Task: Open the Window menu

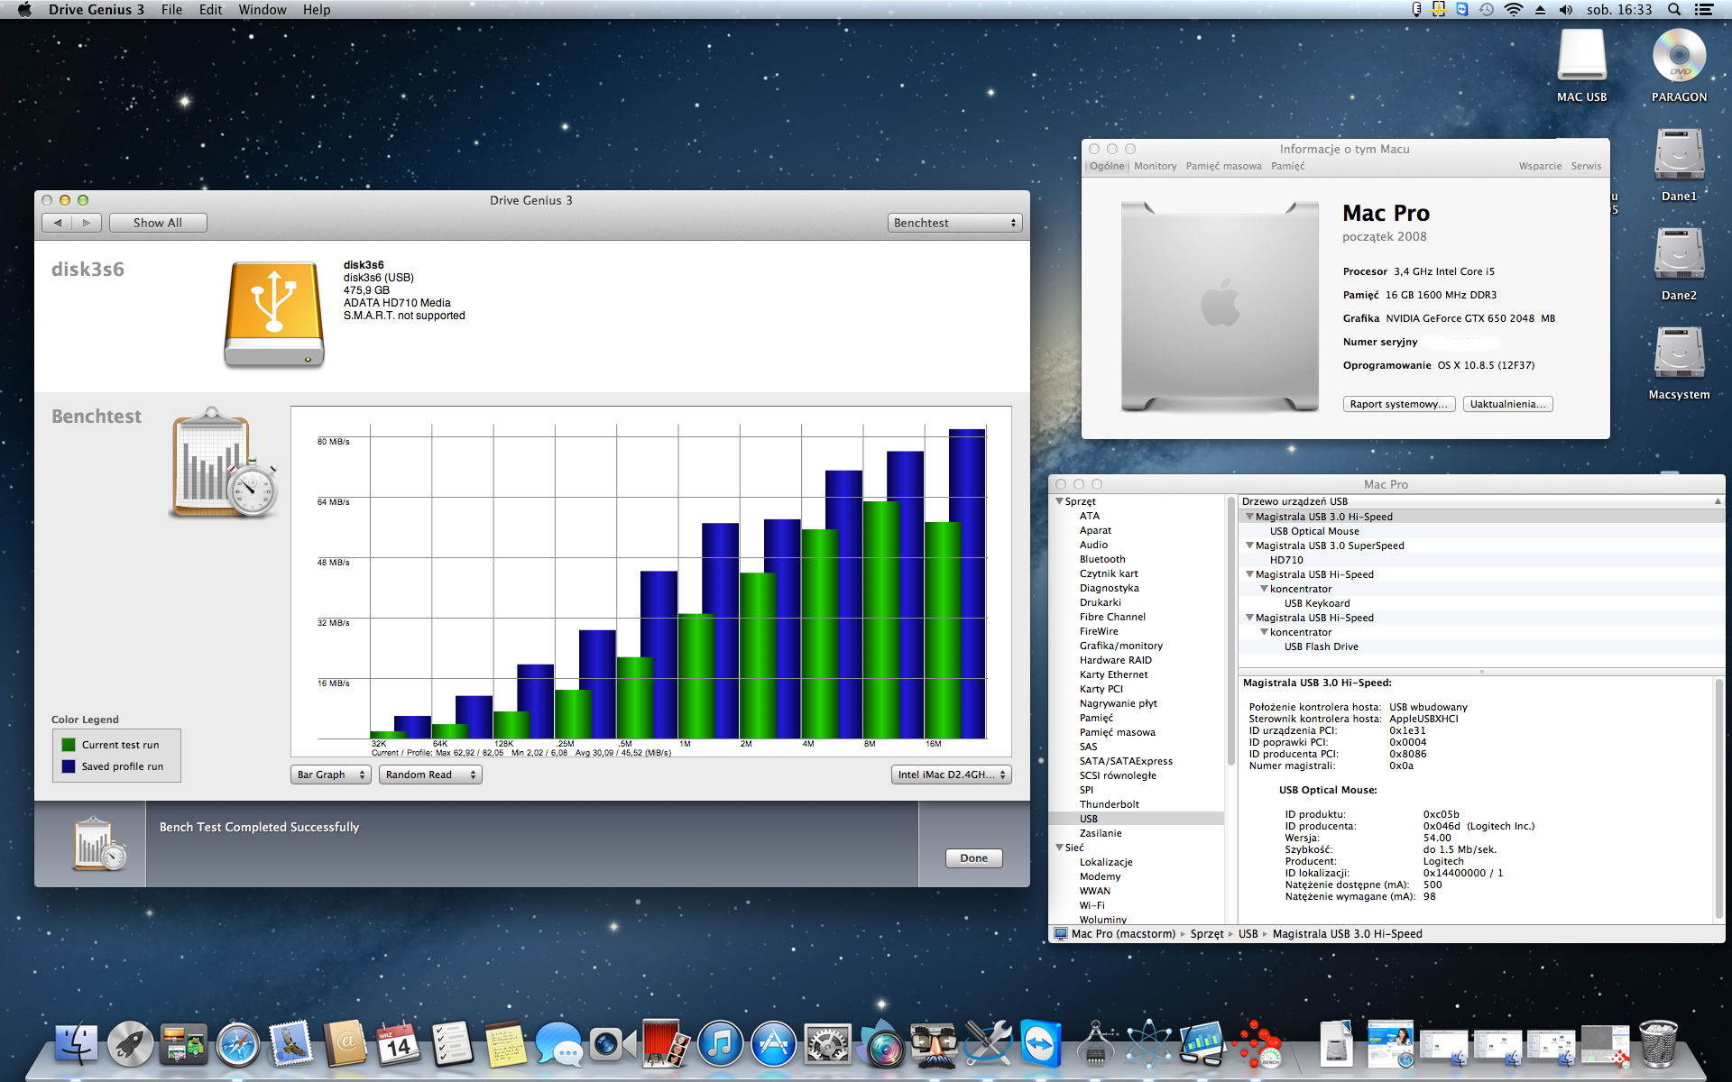Action: click(263, 10)
